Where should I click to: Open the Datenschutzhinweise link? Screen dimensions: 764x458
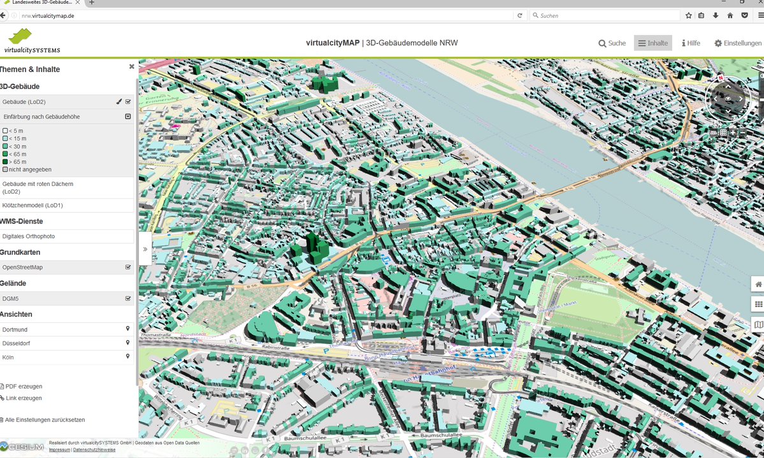pos(94,450)
